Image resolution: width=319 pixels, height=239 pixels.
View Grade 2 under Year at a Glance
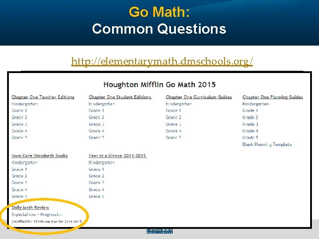(97, 176)
